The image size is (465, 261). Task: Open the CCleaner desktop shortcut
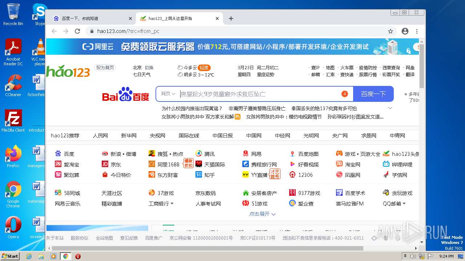click(x=13, y=86)
